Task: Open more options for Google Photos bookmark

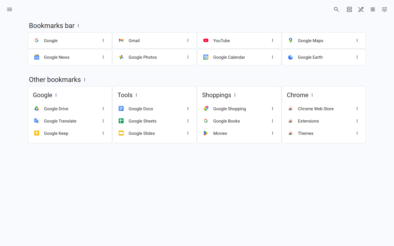Action: (188, 57)
